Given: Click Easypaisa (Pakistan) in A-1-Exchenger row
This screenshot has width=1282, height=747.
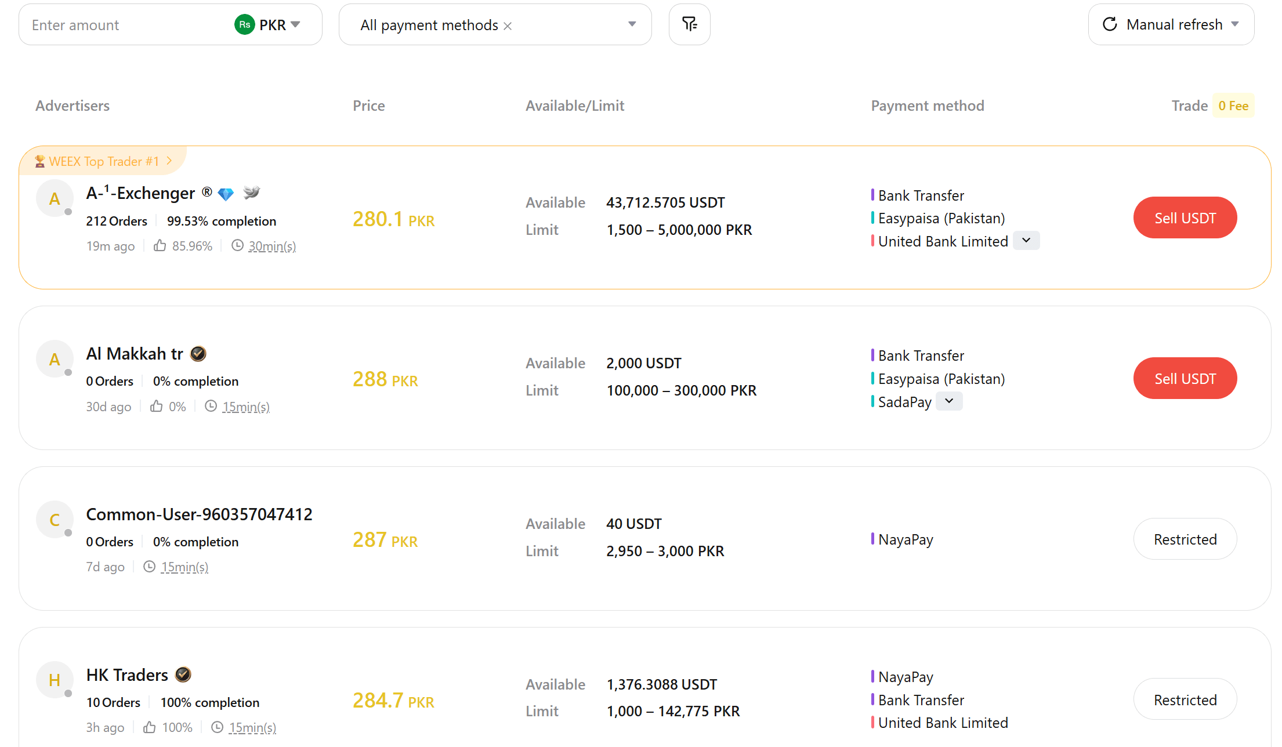Looking at the screenshot, I should click(941, 218).
